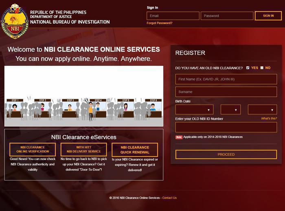
Task: Open the Forgot Password link
Action: (160, 23)
